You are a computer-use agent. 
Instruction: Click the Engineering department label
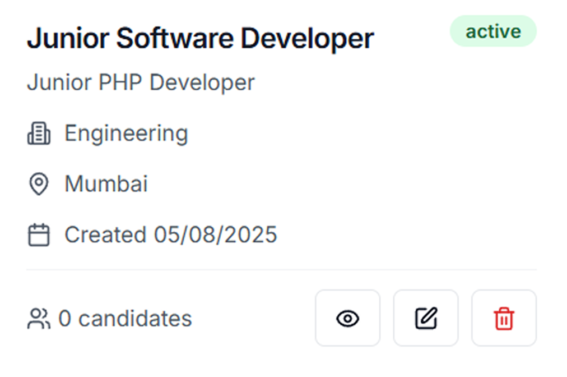click(126, 134)
